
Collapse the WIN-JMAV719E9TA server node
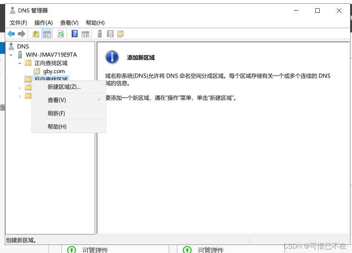pos(11,55)
